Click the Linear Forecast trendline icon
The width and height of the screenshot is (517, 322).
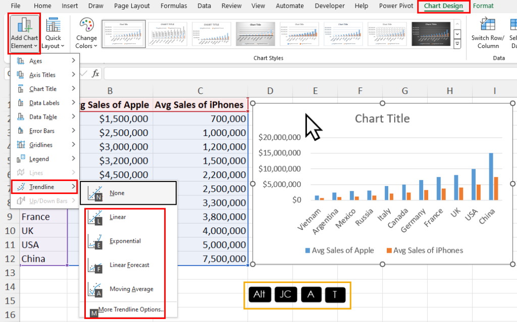95,265
